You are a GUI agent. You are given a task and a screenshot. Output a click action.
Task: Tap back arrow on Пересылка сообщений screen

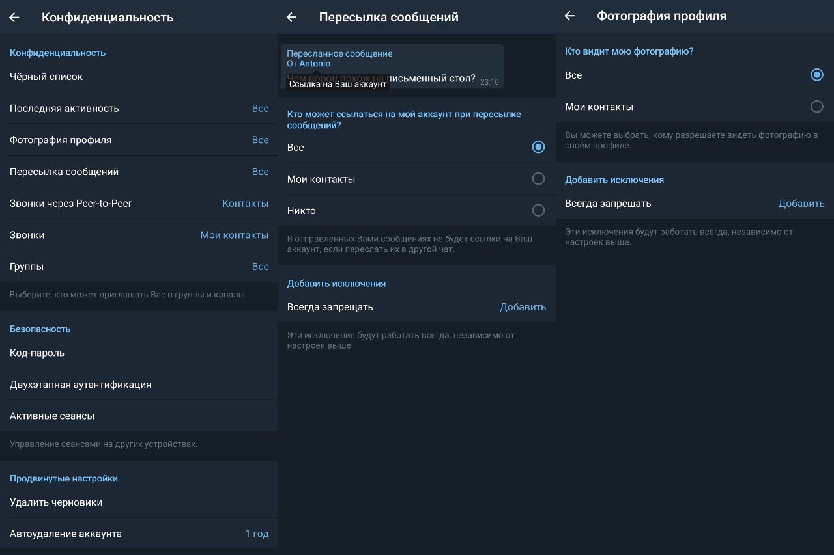pyautogui.click(x=292, y=18)
